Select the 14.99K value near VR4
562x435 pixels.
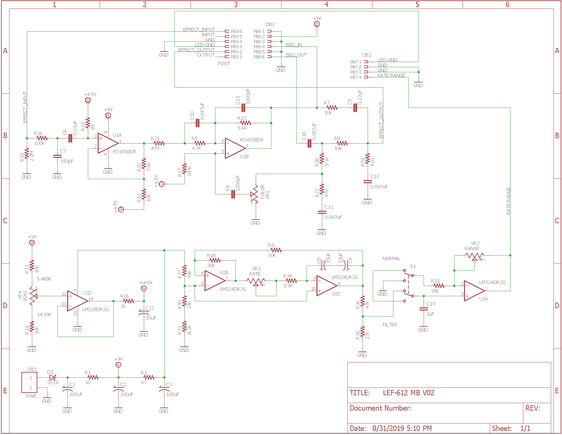point(44,315)
